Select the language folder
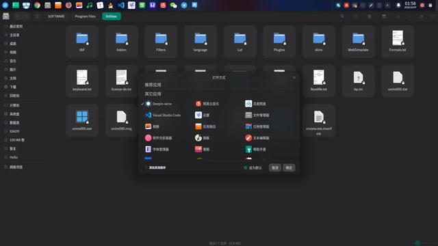 201,42
